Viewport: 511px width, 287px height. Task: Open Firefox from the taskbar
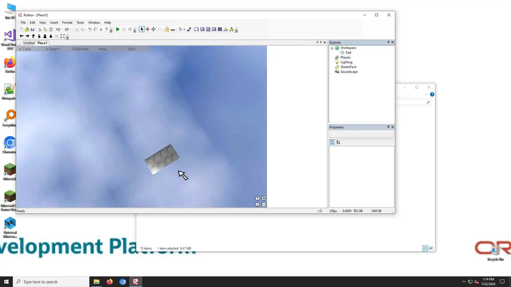pyautogui.click(x=110, y=282)
